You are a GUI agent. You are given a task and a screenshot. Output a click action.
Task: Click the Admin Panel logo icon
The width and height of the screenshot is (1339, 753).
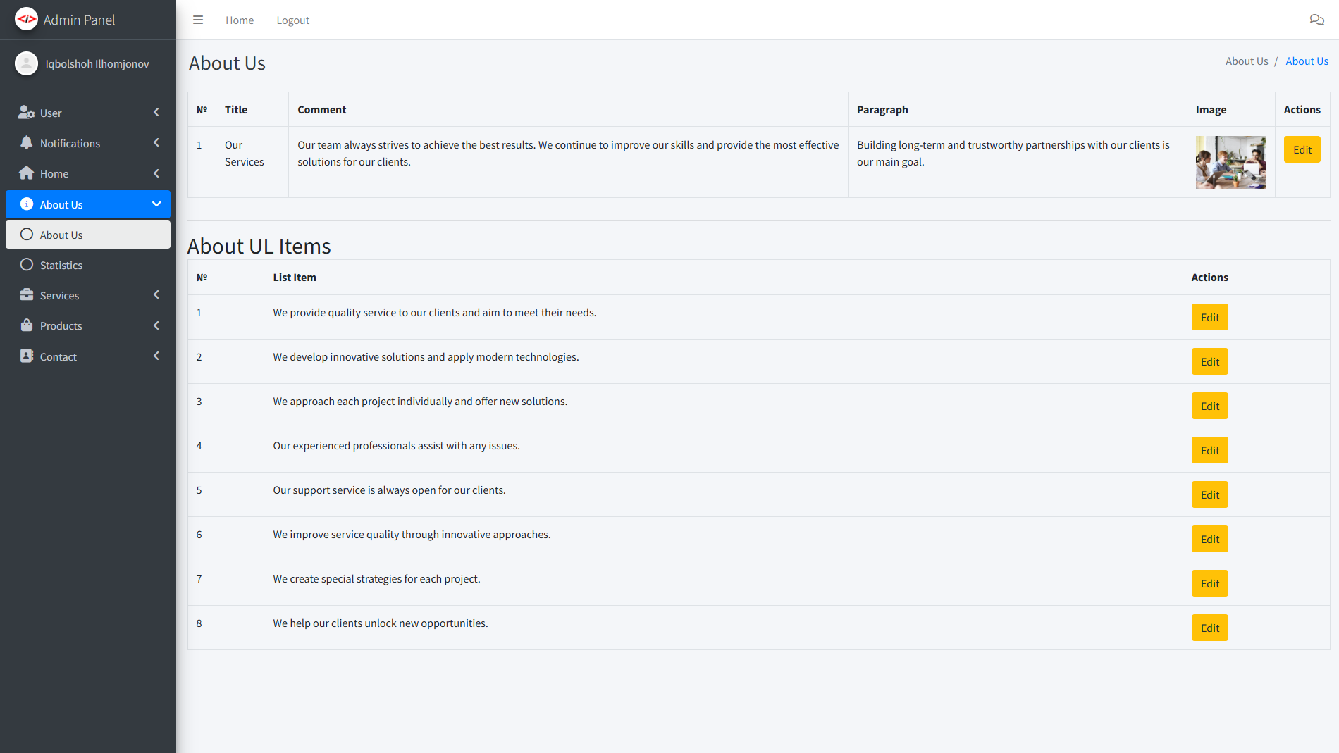(x=26, y=19)
